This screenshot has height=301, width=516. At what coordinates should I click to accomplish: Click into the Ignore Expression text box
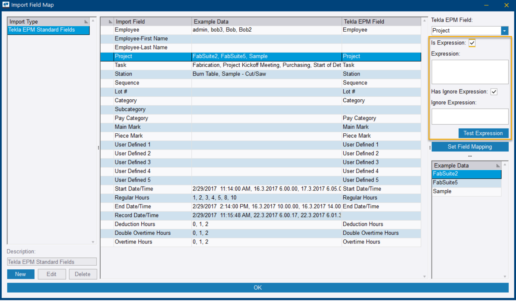[x=470, y=116]
